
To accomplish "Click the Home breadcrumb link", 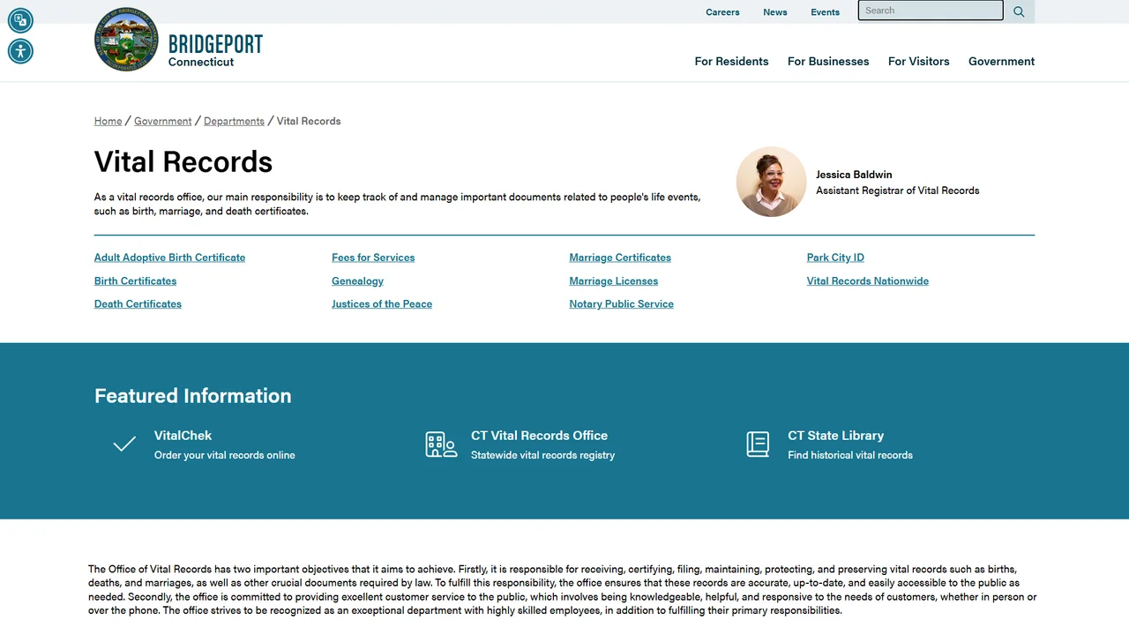I will (108, 121).
